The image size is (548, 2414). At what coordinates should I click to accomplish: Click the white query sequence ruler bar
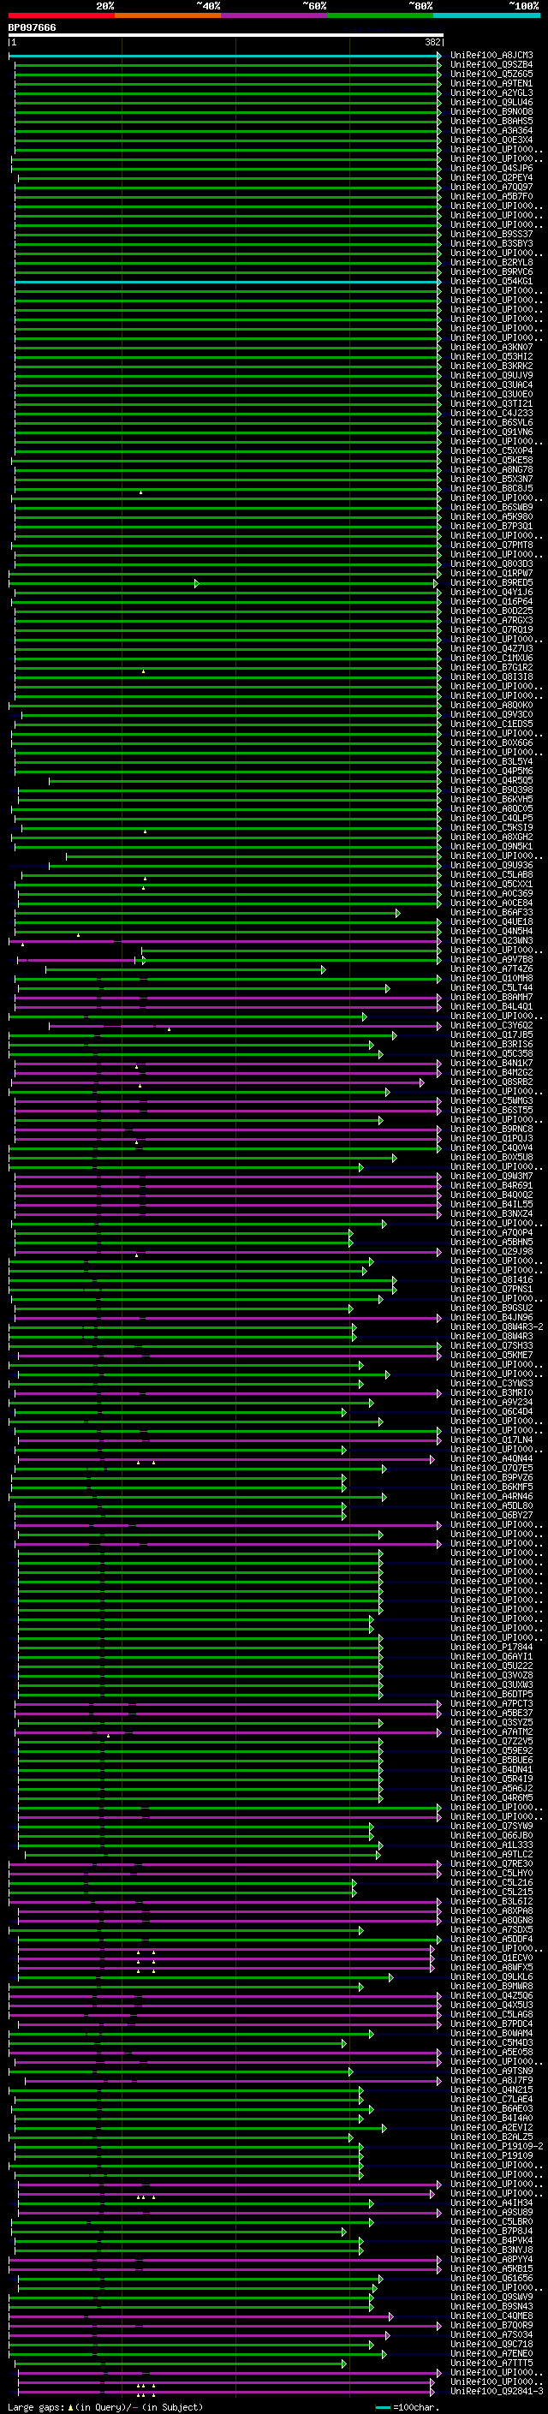(x=226, y=36)
